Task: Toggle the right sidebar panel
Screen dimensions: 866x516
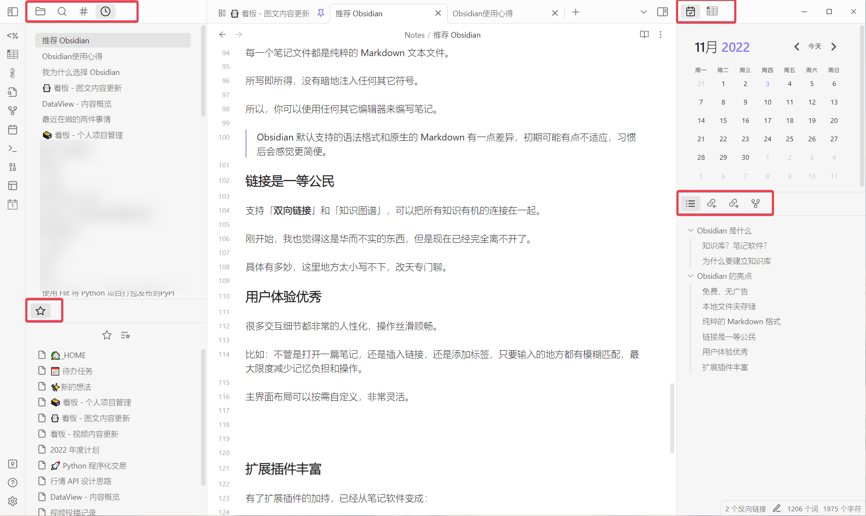Action: pos(662,12)
